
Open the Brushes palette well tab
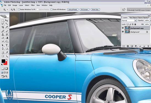(131, 10)
